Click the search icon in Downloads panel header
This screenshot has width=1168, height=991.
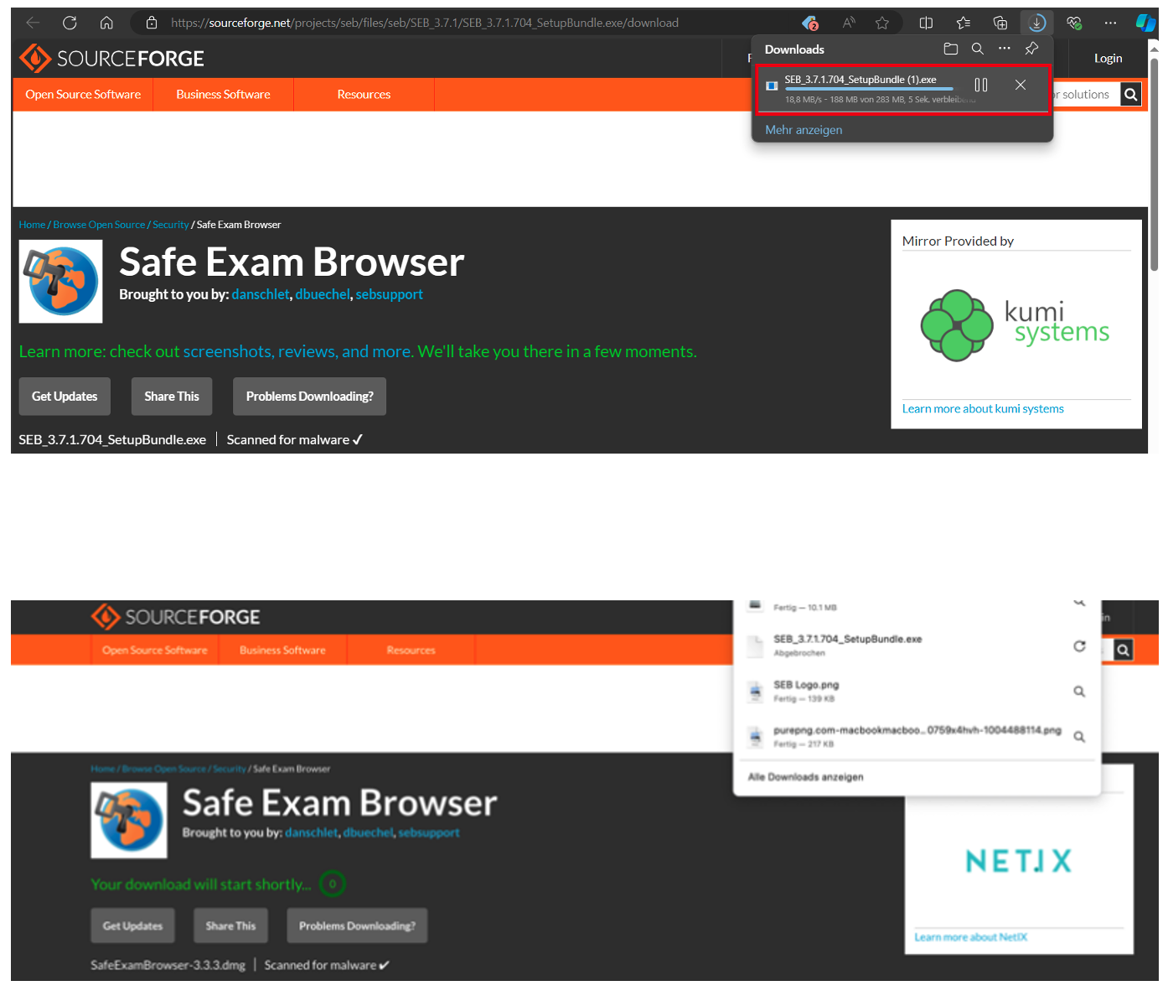point(977,49)
